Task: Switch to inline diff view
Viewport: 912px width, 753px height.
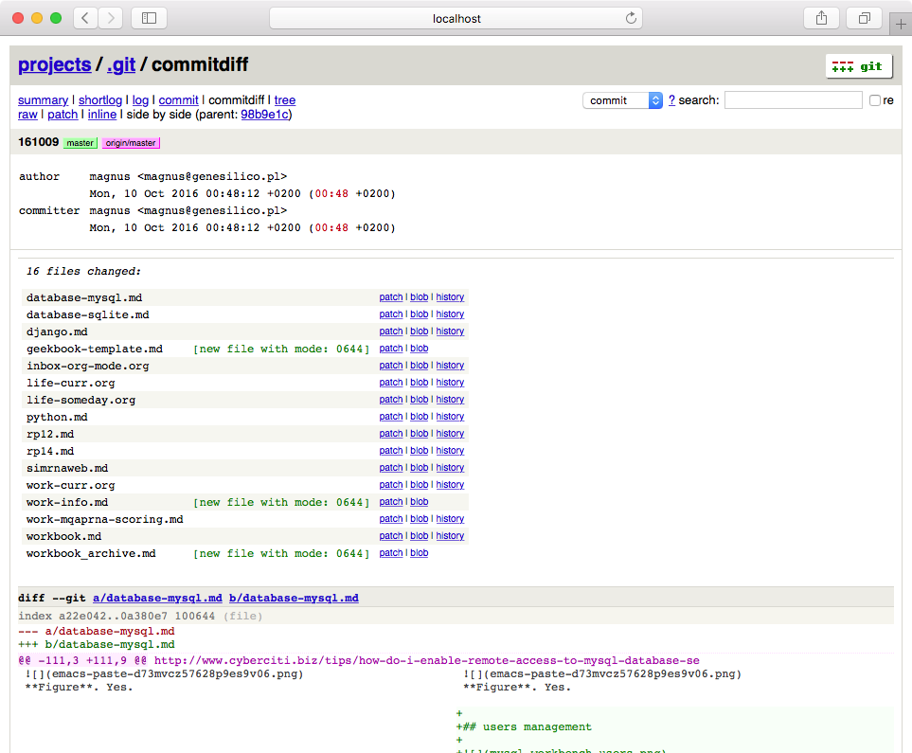Action: tap(101, 115)
